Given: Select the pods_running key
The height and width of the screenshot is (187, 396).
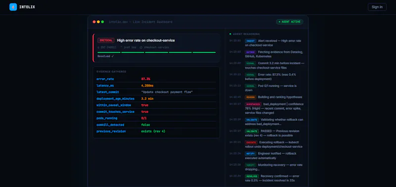Looking at the screenshot, I should click(107, 118).
